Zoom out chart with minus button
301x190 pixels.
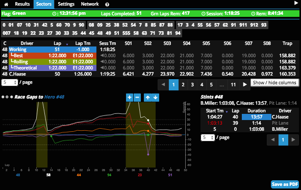coord(137,98)
